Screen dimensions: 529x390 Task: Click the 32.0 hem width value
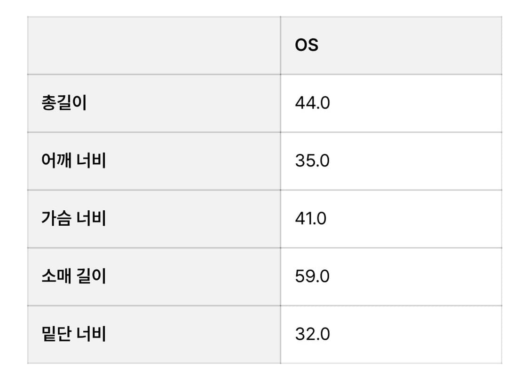(312, 334)
